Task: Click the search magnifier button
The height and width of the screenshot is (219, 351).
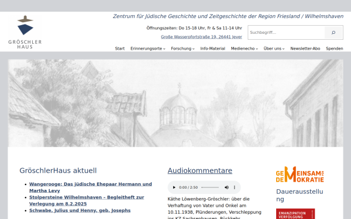Action: [x=333, y=33]
